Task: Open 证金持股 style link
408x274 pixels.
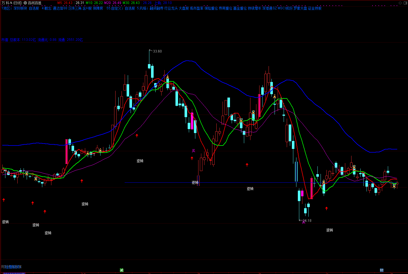Action: [315, 9]
